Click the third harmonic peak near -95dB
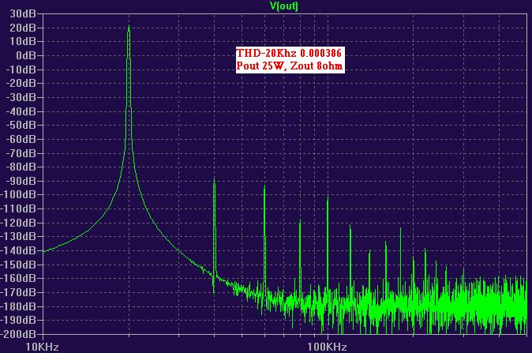This screenshot has height=353, width=532. click(264, 186)
